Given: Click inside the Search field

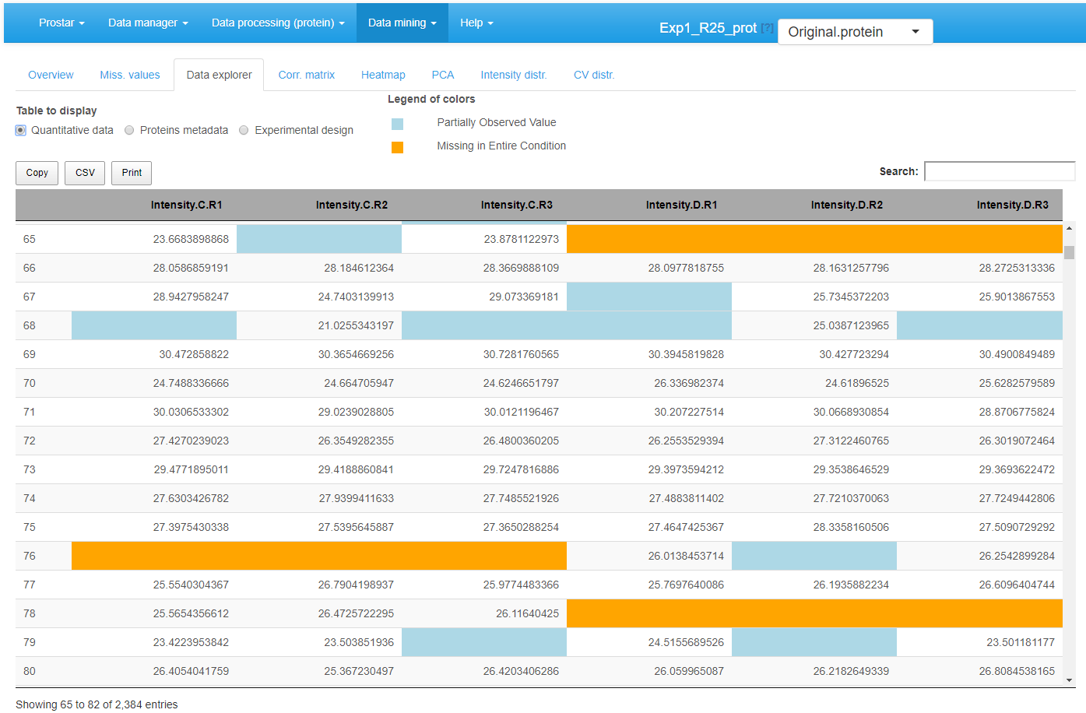Looking at the screenshot, I should point(999,170).
